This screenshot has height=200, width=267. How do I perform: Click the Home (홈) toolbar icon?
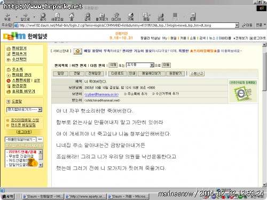[72, 17]
